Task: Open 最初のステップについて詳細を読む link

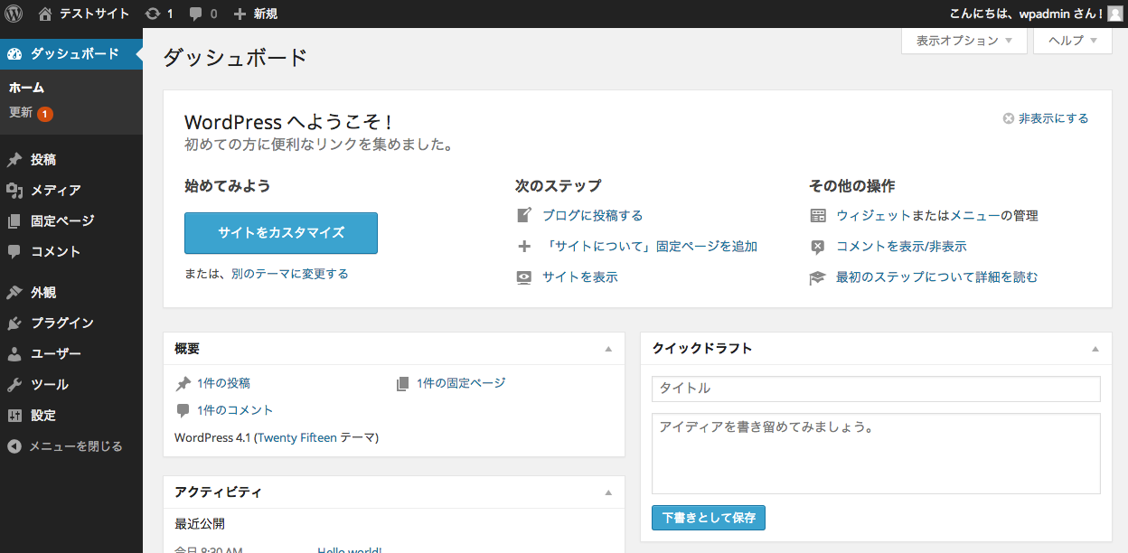Action: coord(937,277)
